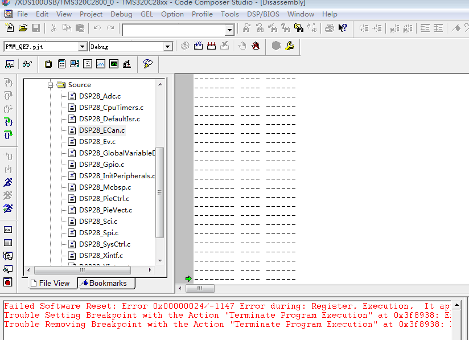Click the Find in Files binoculars icon
Image resolution: width=469 pixels, height=340 pixels.
tap(298, 28)
